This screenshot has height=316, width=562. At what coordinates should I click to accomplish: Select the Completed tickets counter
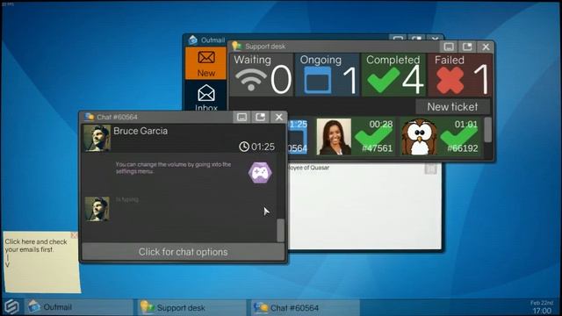(393, 75)
